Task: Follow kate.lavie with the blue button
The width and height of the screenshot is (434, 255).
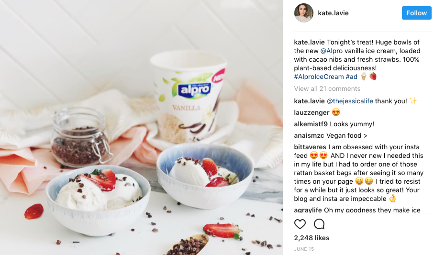Action: pyautogui.click(x=416, y=13)
